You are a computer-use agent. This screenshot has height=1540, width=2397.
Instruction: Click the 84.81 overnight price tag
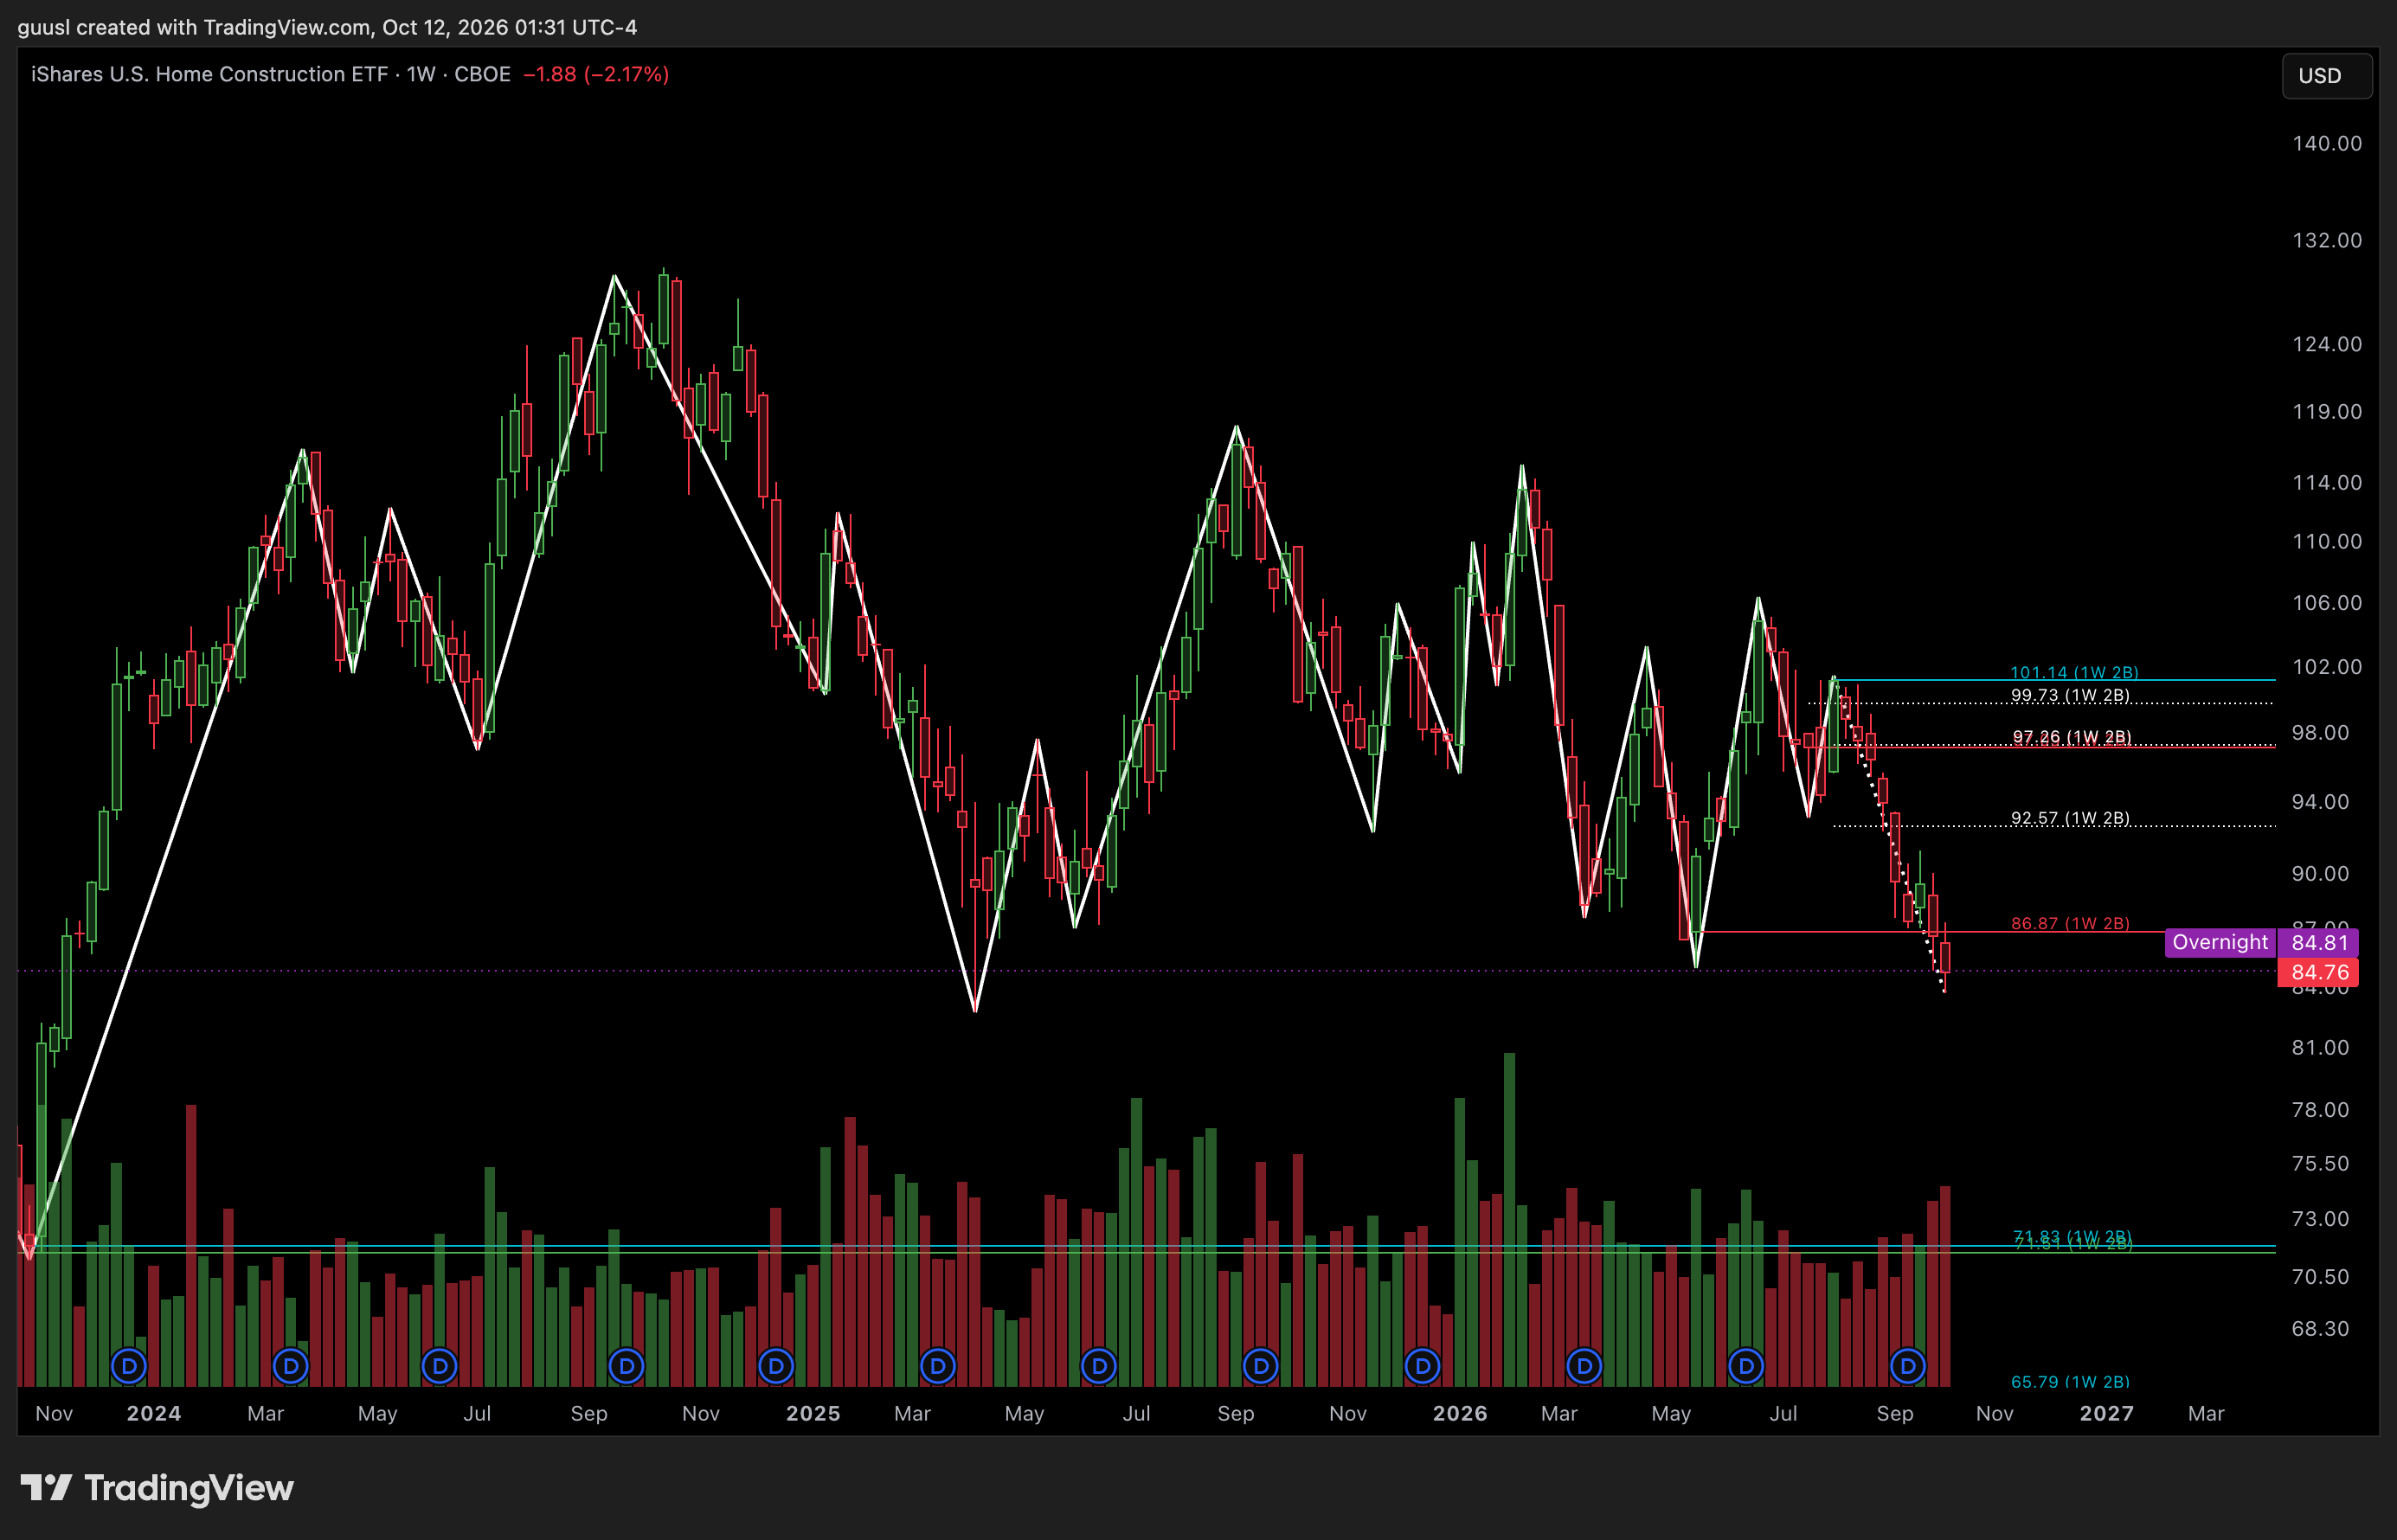pos(2319,942)
